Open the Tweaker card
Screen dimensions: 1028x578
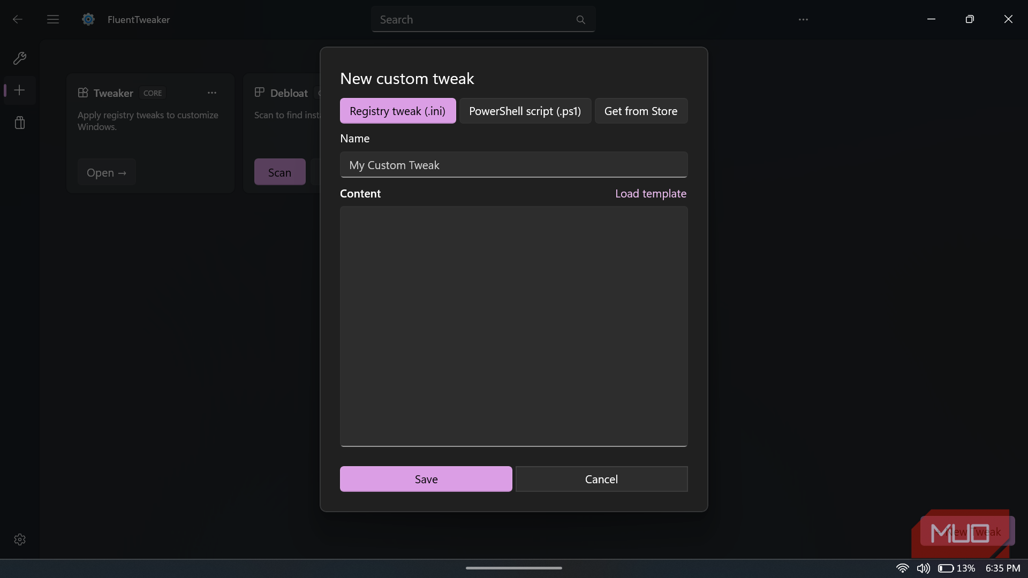coord(107,172)
